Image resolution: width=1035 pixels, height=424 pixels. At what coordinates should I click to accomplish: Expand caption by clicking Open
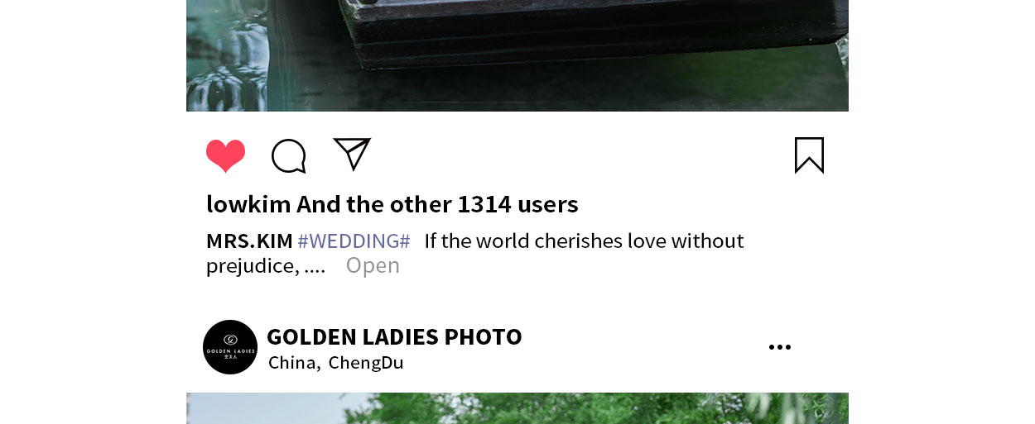coord(373,265)
